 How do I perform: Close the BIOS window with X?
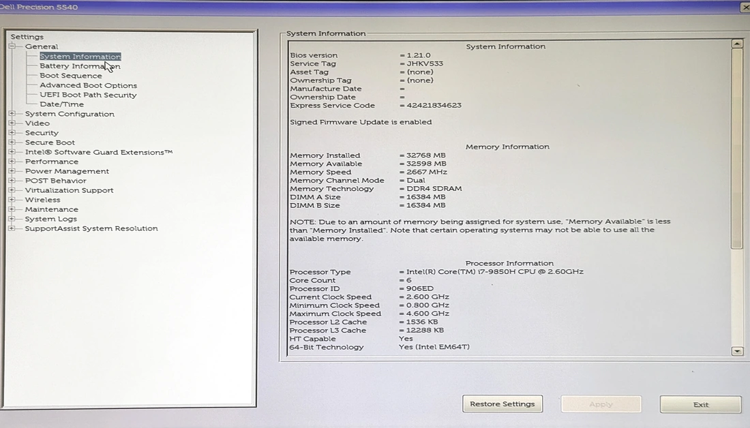click(745, 7)
